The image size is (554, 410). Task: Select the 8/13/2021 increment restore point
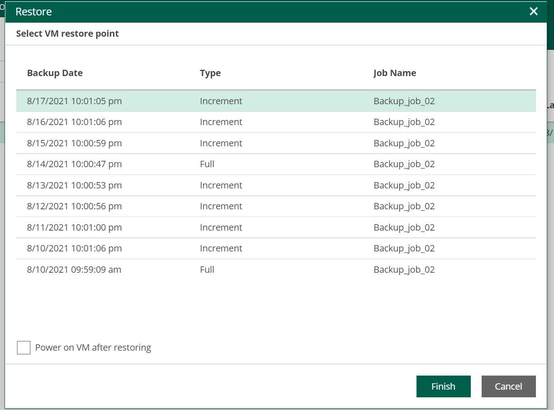[181, 185]
